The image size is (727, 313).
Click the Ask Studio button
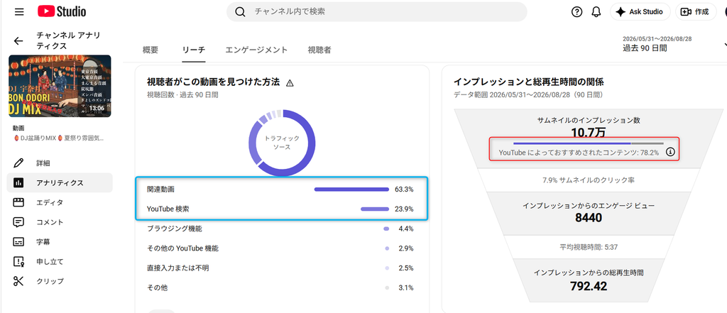click(640, 12)
